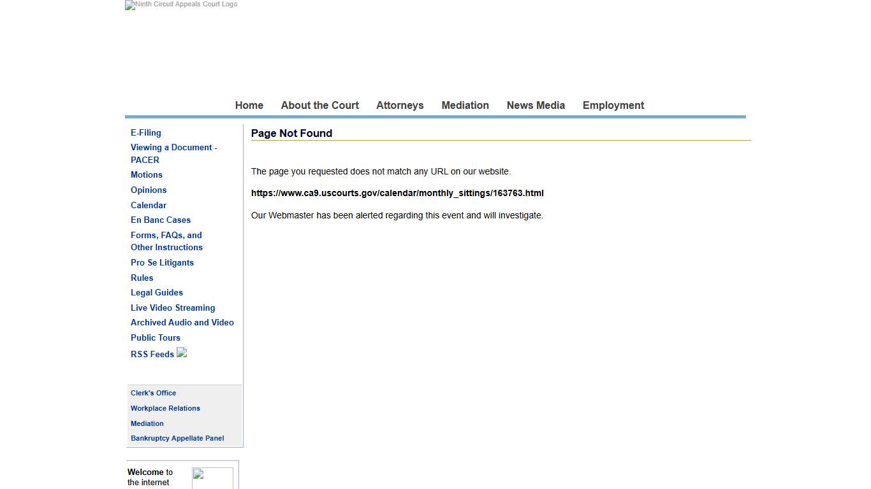Open the Mediation navigation tab

tap(465, 105)
